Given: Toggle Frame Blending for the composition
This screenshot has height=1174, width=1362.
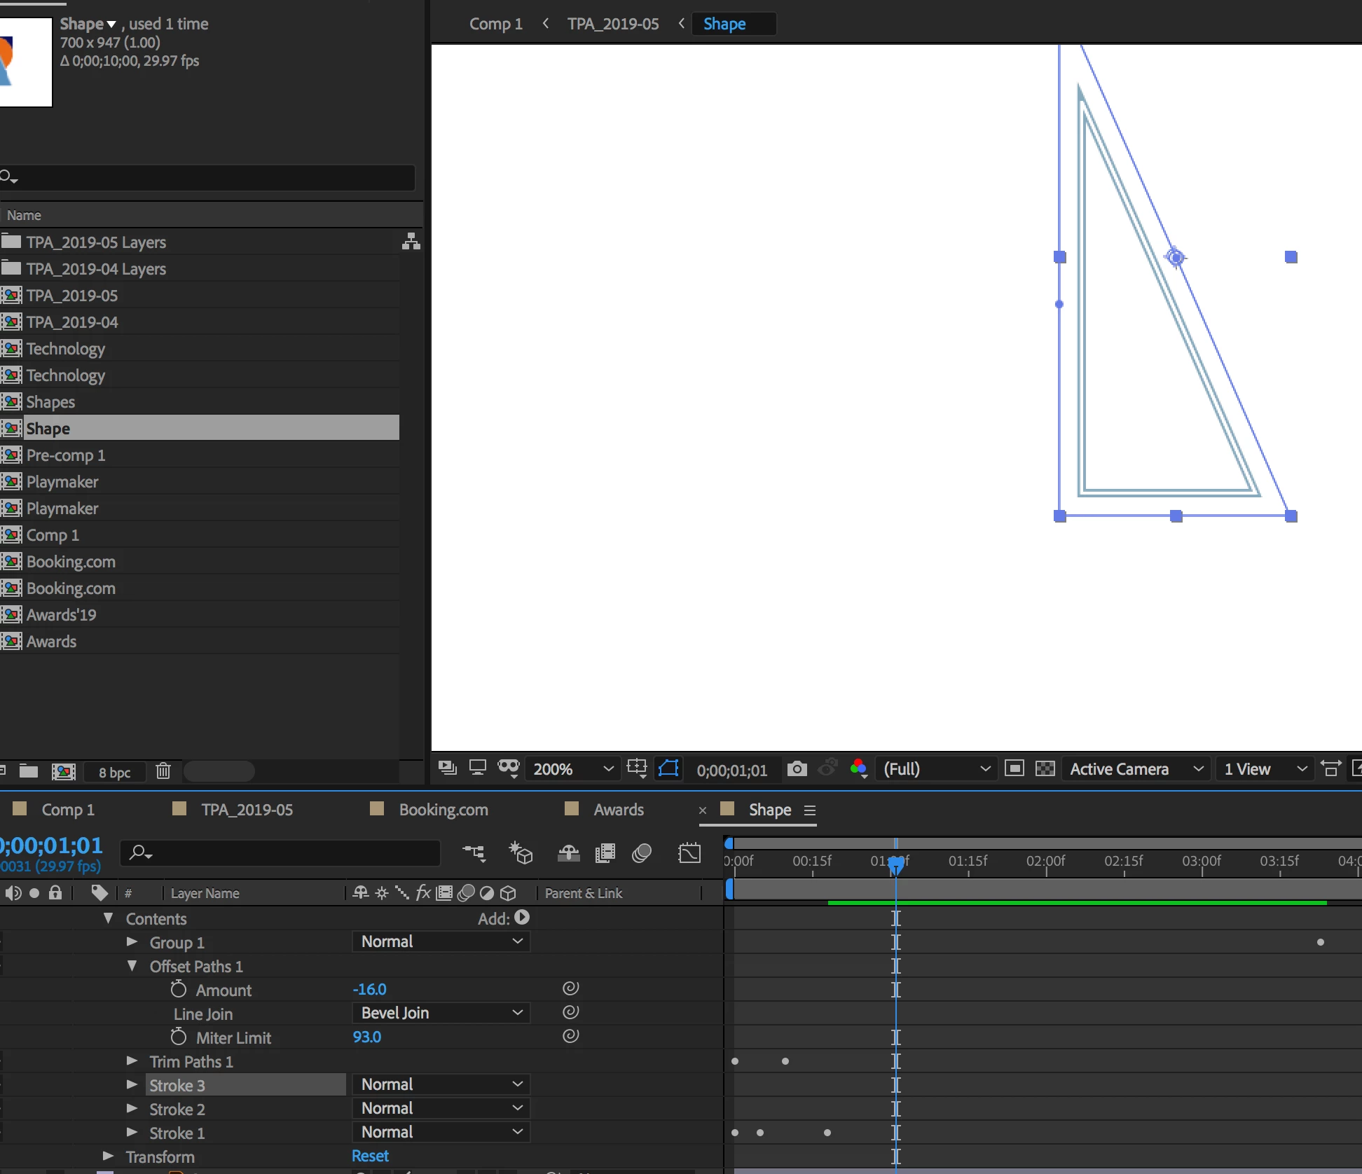Looking at the screenshot, I should pos(605,852).
